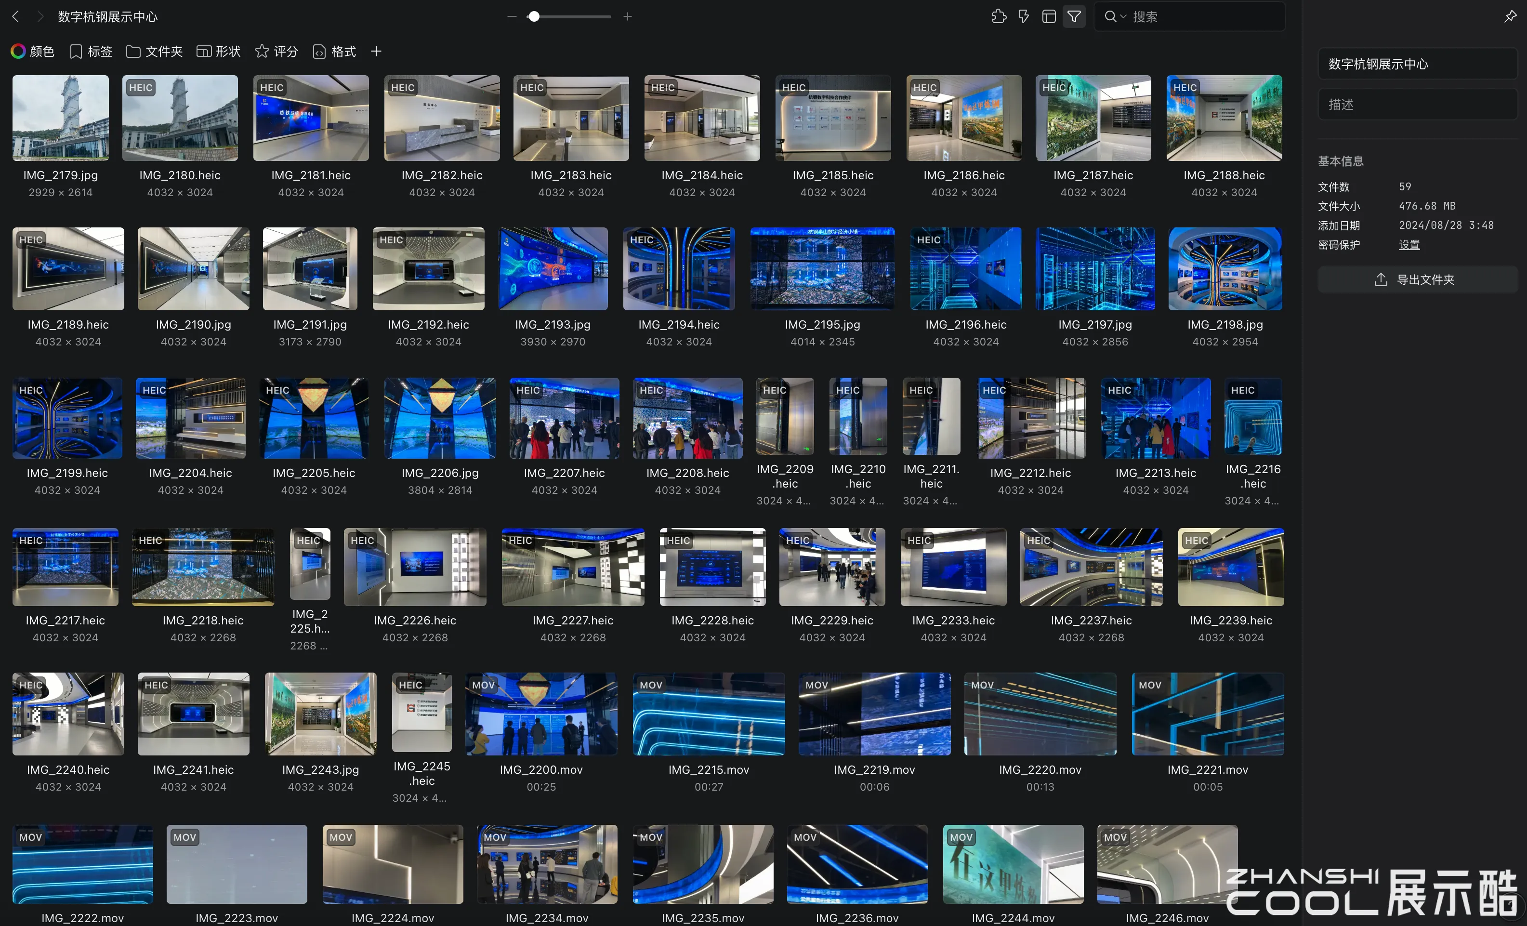
Task: Select thumbnail IMG_2227.heic
Action: pyautogui.click(x=573, y=567)
